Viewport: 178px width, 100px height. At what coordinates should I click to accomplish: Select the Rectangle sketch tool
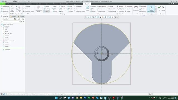(x=47, y=9)
